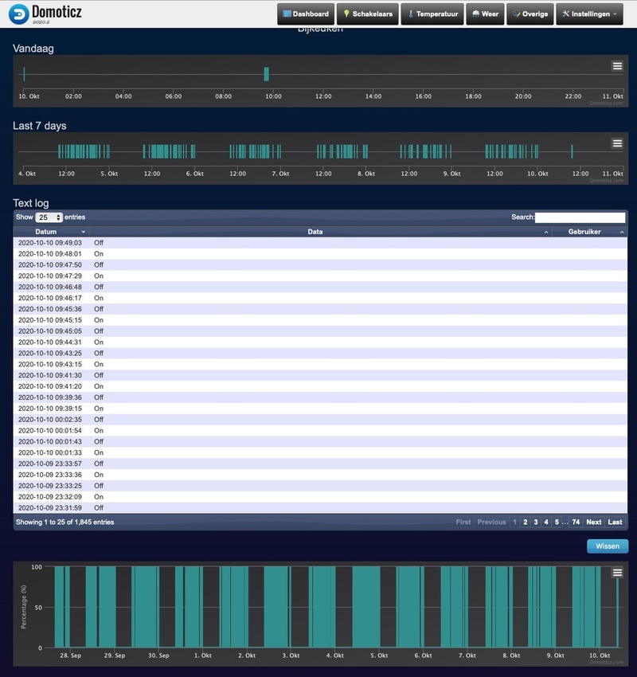This screenshot has height=677, width=637.
Task: Click the Domoticz logo icon
Action: click(18, 14)
